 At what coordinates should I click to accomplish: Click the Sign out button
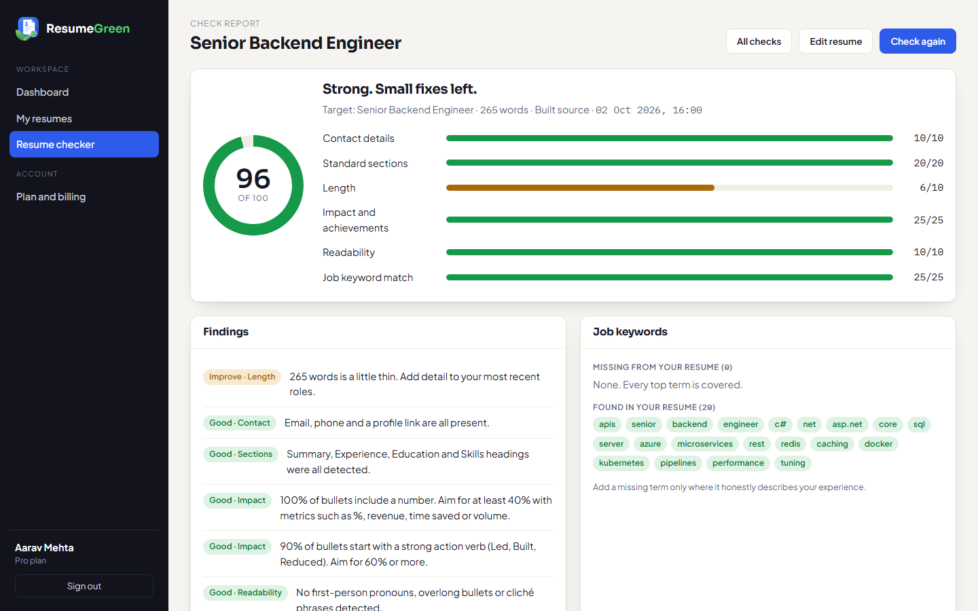tap(84, 586)
